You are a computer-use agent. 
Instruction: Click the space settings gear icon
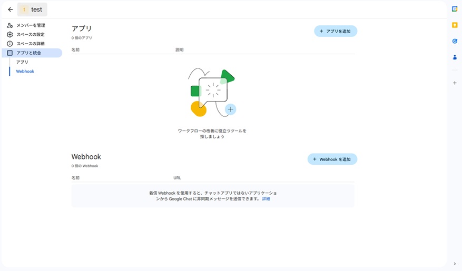tap(9, 34)
